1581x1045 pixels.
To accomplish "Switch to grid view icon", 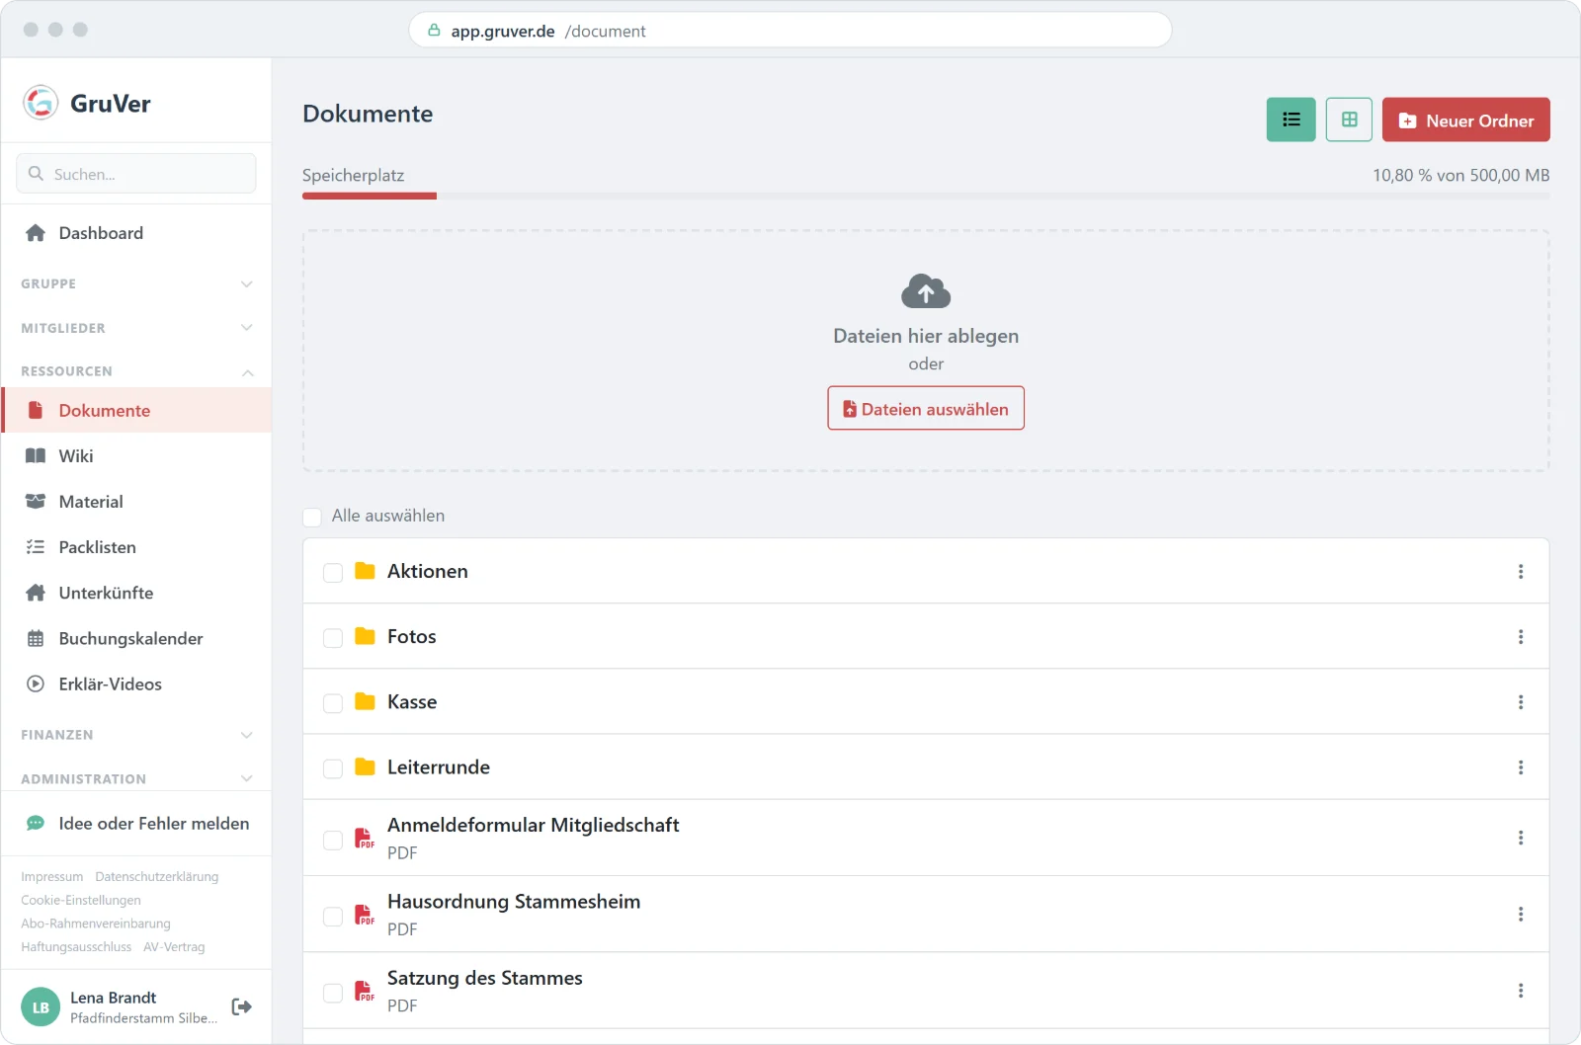I will pos(1349,120).
